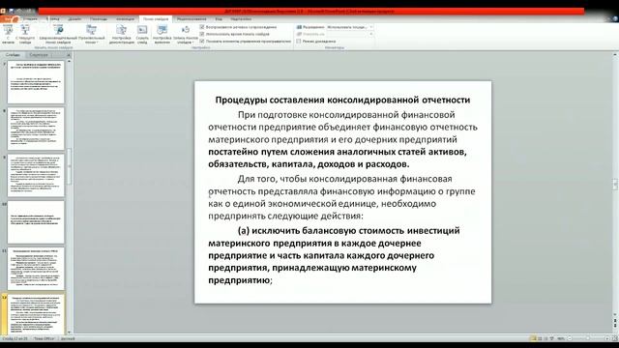The image size is (619, 348).
Task: Close the slides thumbnail pane
Action: tap(69, 55)
